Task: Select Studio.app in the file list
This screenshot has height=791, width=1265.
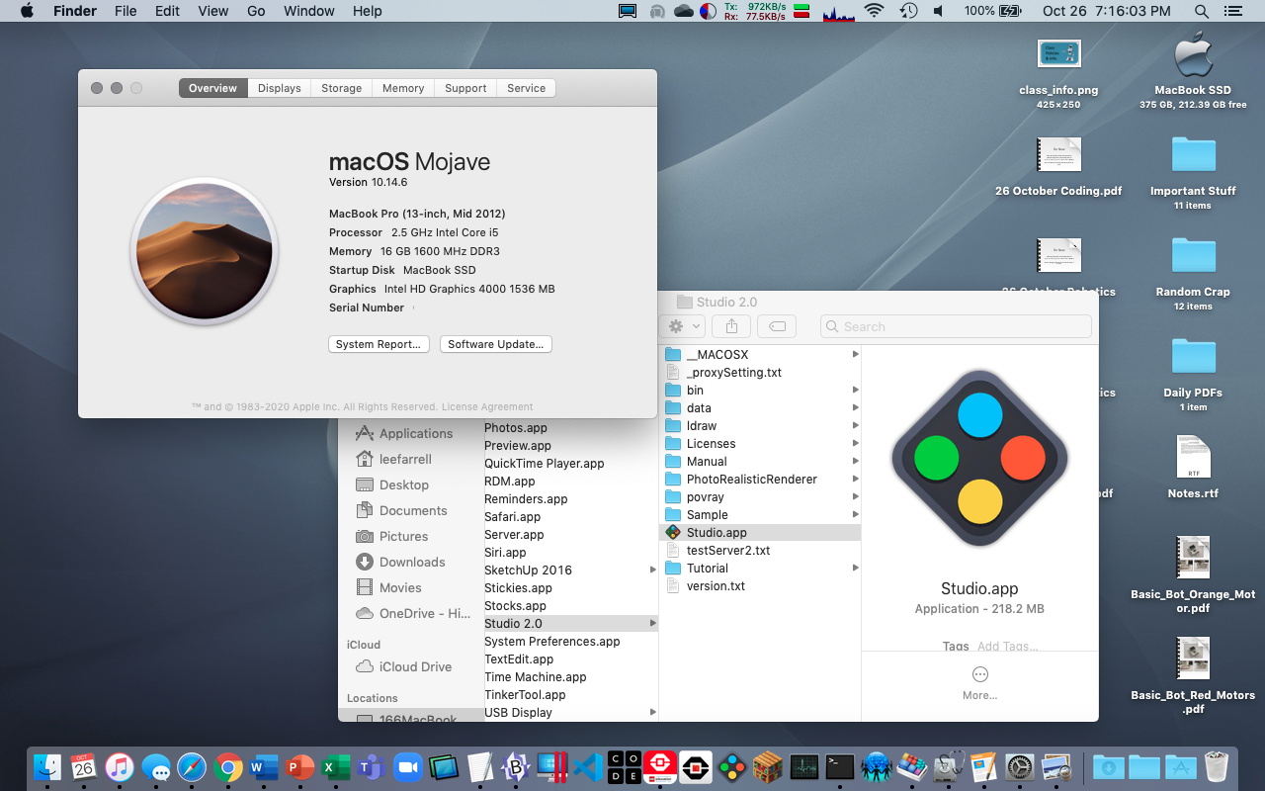Action: 760,533
